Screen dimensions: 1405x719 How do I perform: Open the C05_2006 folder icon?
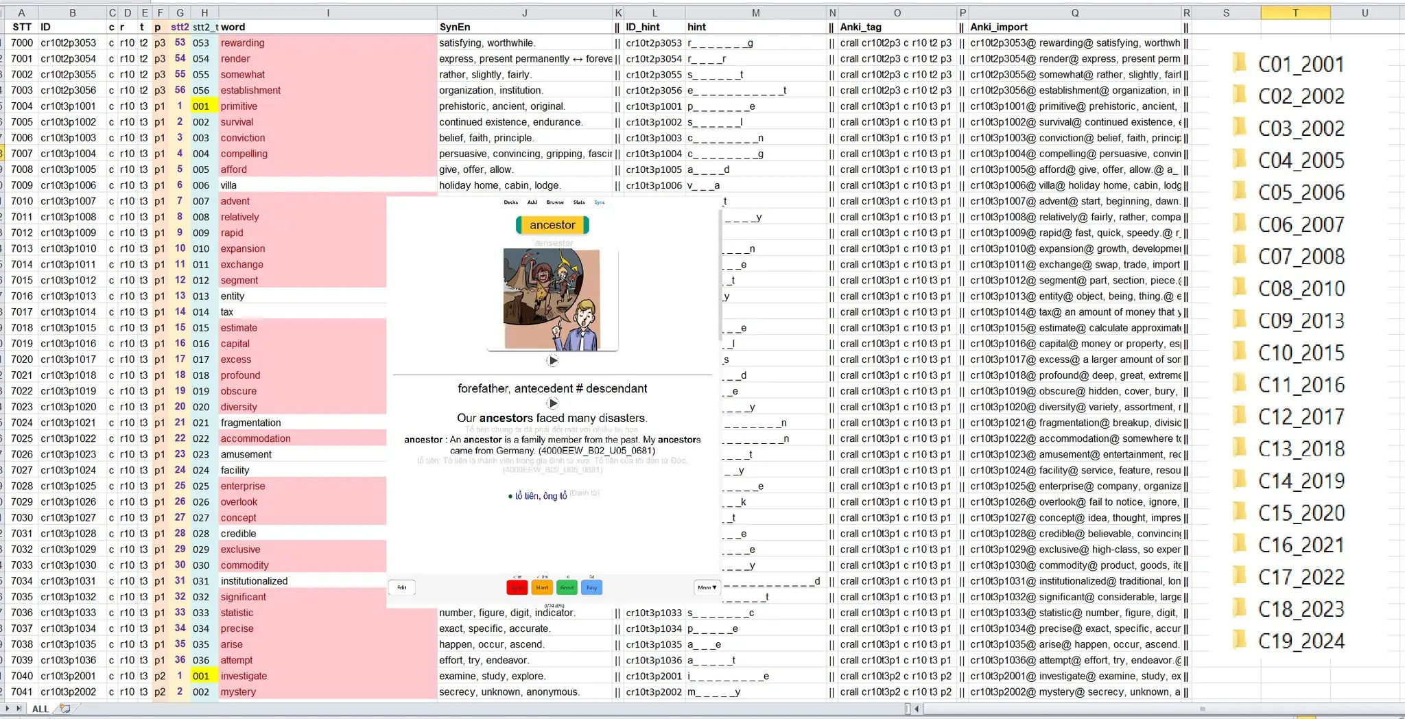tap(1239, 192)
